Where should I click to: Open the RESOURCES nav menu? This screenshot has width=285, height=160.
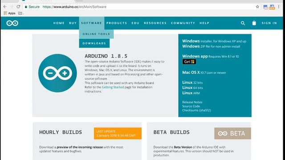[x=155, y=23]
